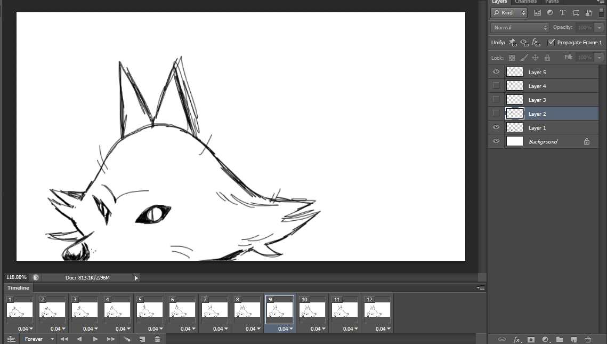The image size is (607, 344).
Task: Lock transparent pixels icon
Action: [x=512, y=58]
